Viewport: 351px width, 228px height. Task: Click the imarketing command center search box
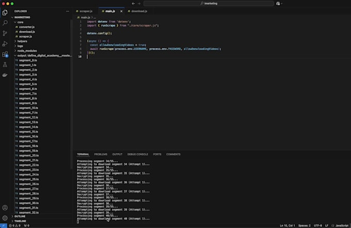(209, 4)
